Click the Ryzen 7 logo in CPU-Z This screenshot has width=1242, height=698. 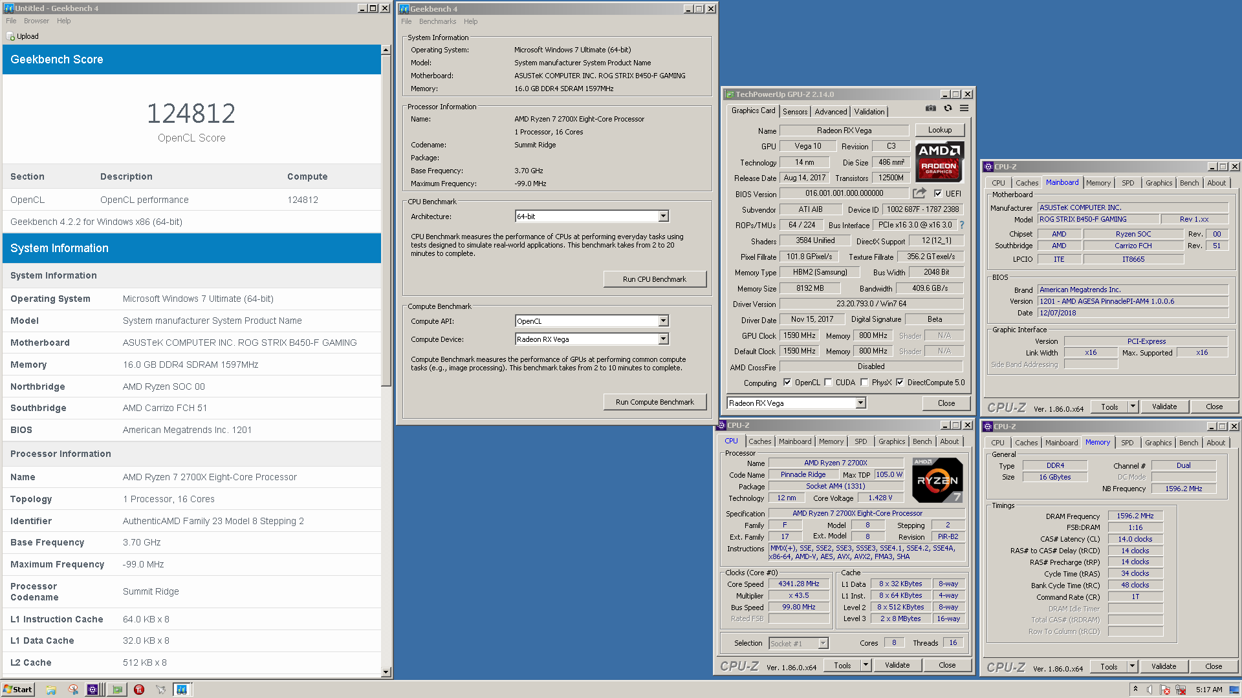click(937, 480)
